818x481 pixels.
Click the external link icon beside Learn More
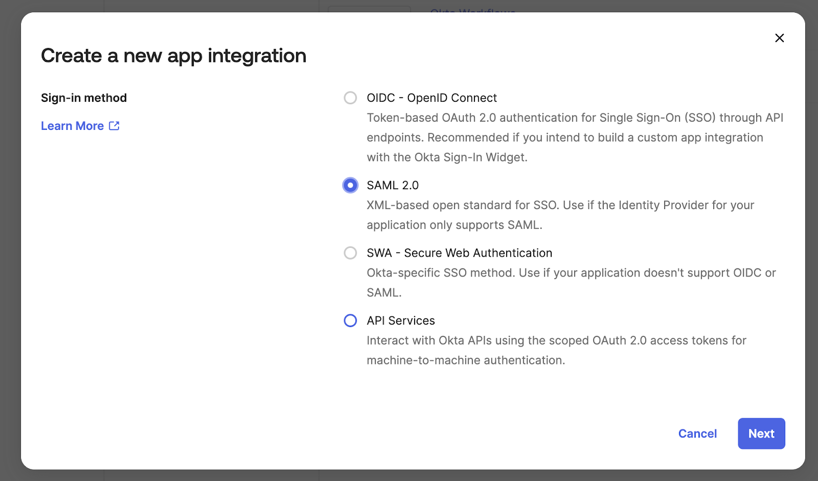(x=114, y=126)
